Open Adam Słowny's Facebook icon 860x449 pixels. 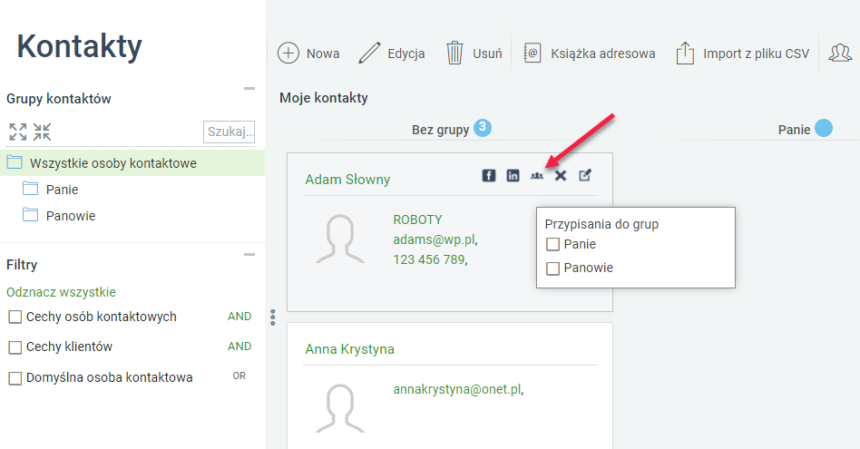(x=489, y=175)
